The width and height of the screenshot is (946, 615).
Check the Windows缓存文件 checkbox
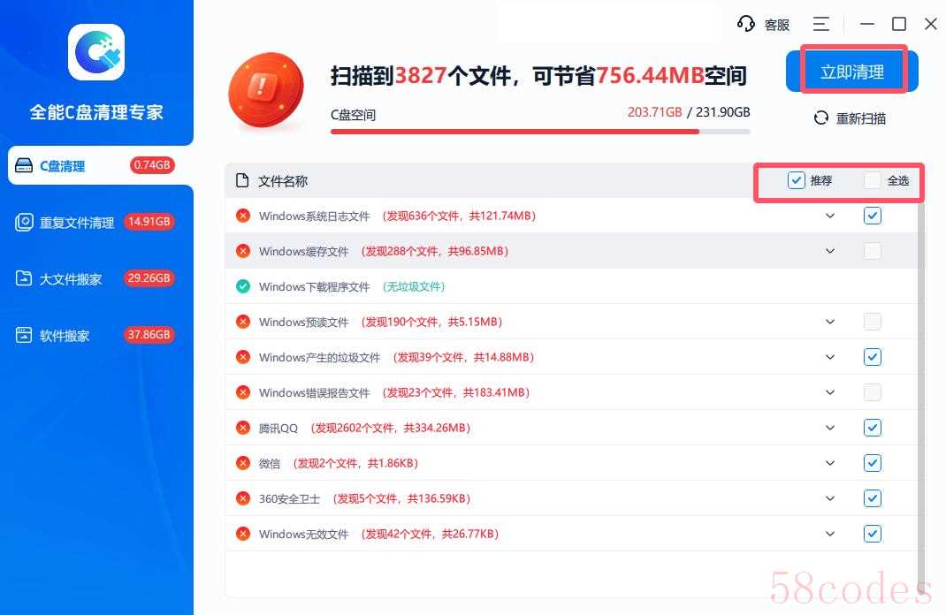click(x=873, y=251)
